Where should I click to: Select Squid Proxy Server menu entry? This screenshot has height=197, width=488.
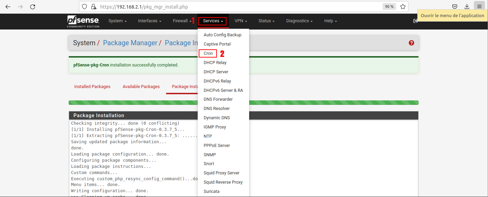click(x=221, y=173)
